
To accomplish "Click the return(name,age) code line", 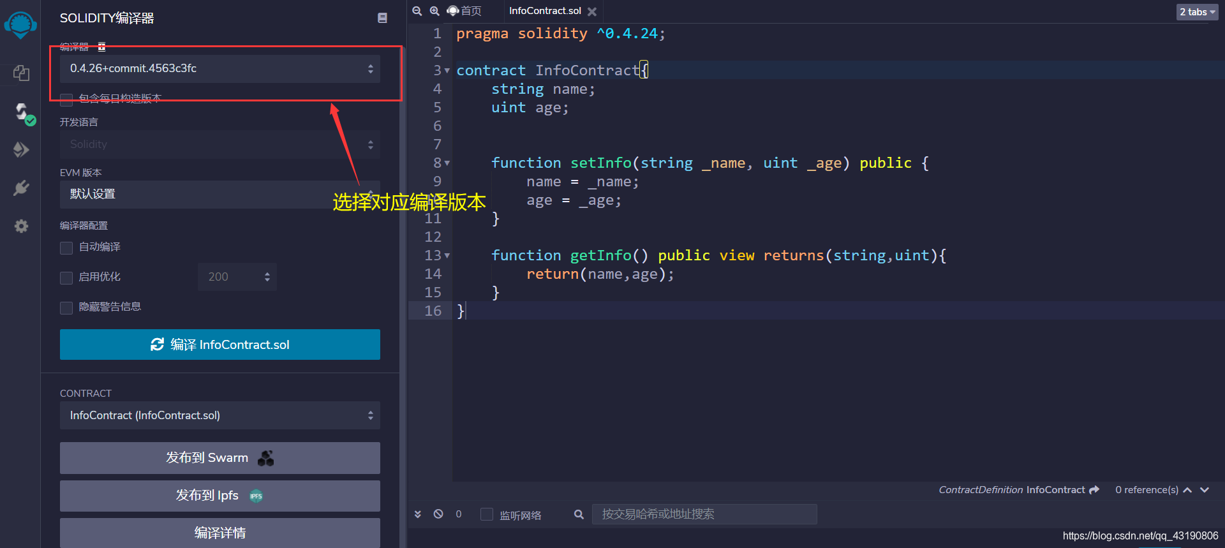I will click(600, 274).
